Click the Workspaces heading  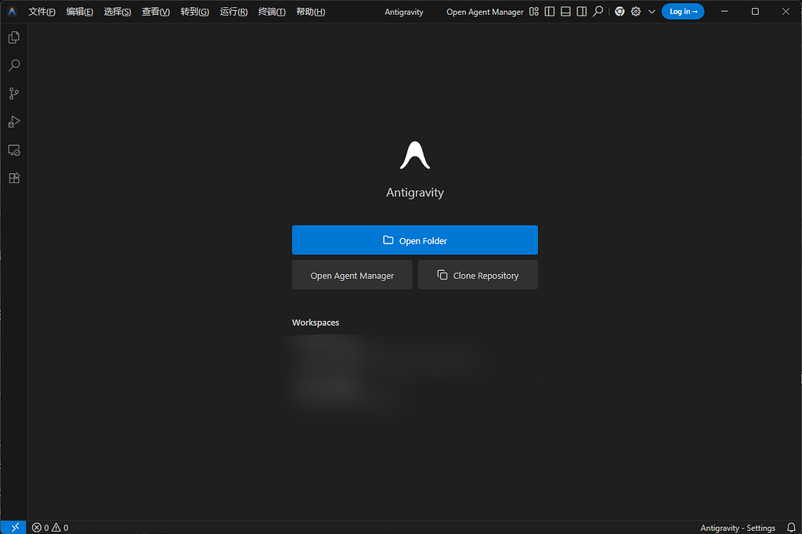[x=316, y=323]
